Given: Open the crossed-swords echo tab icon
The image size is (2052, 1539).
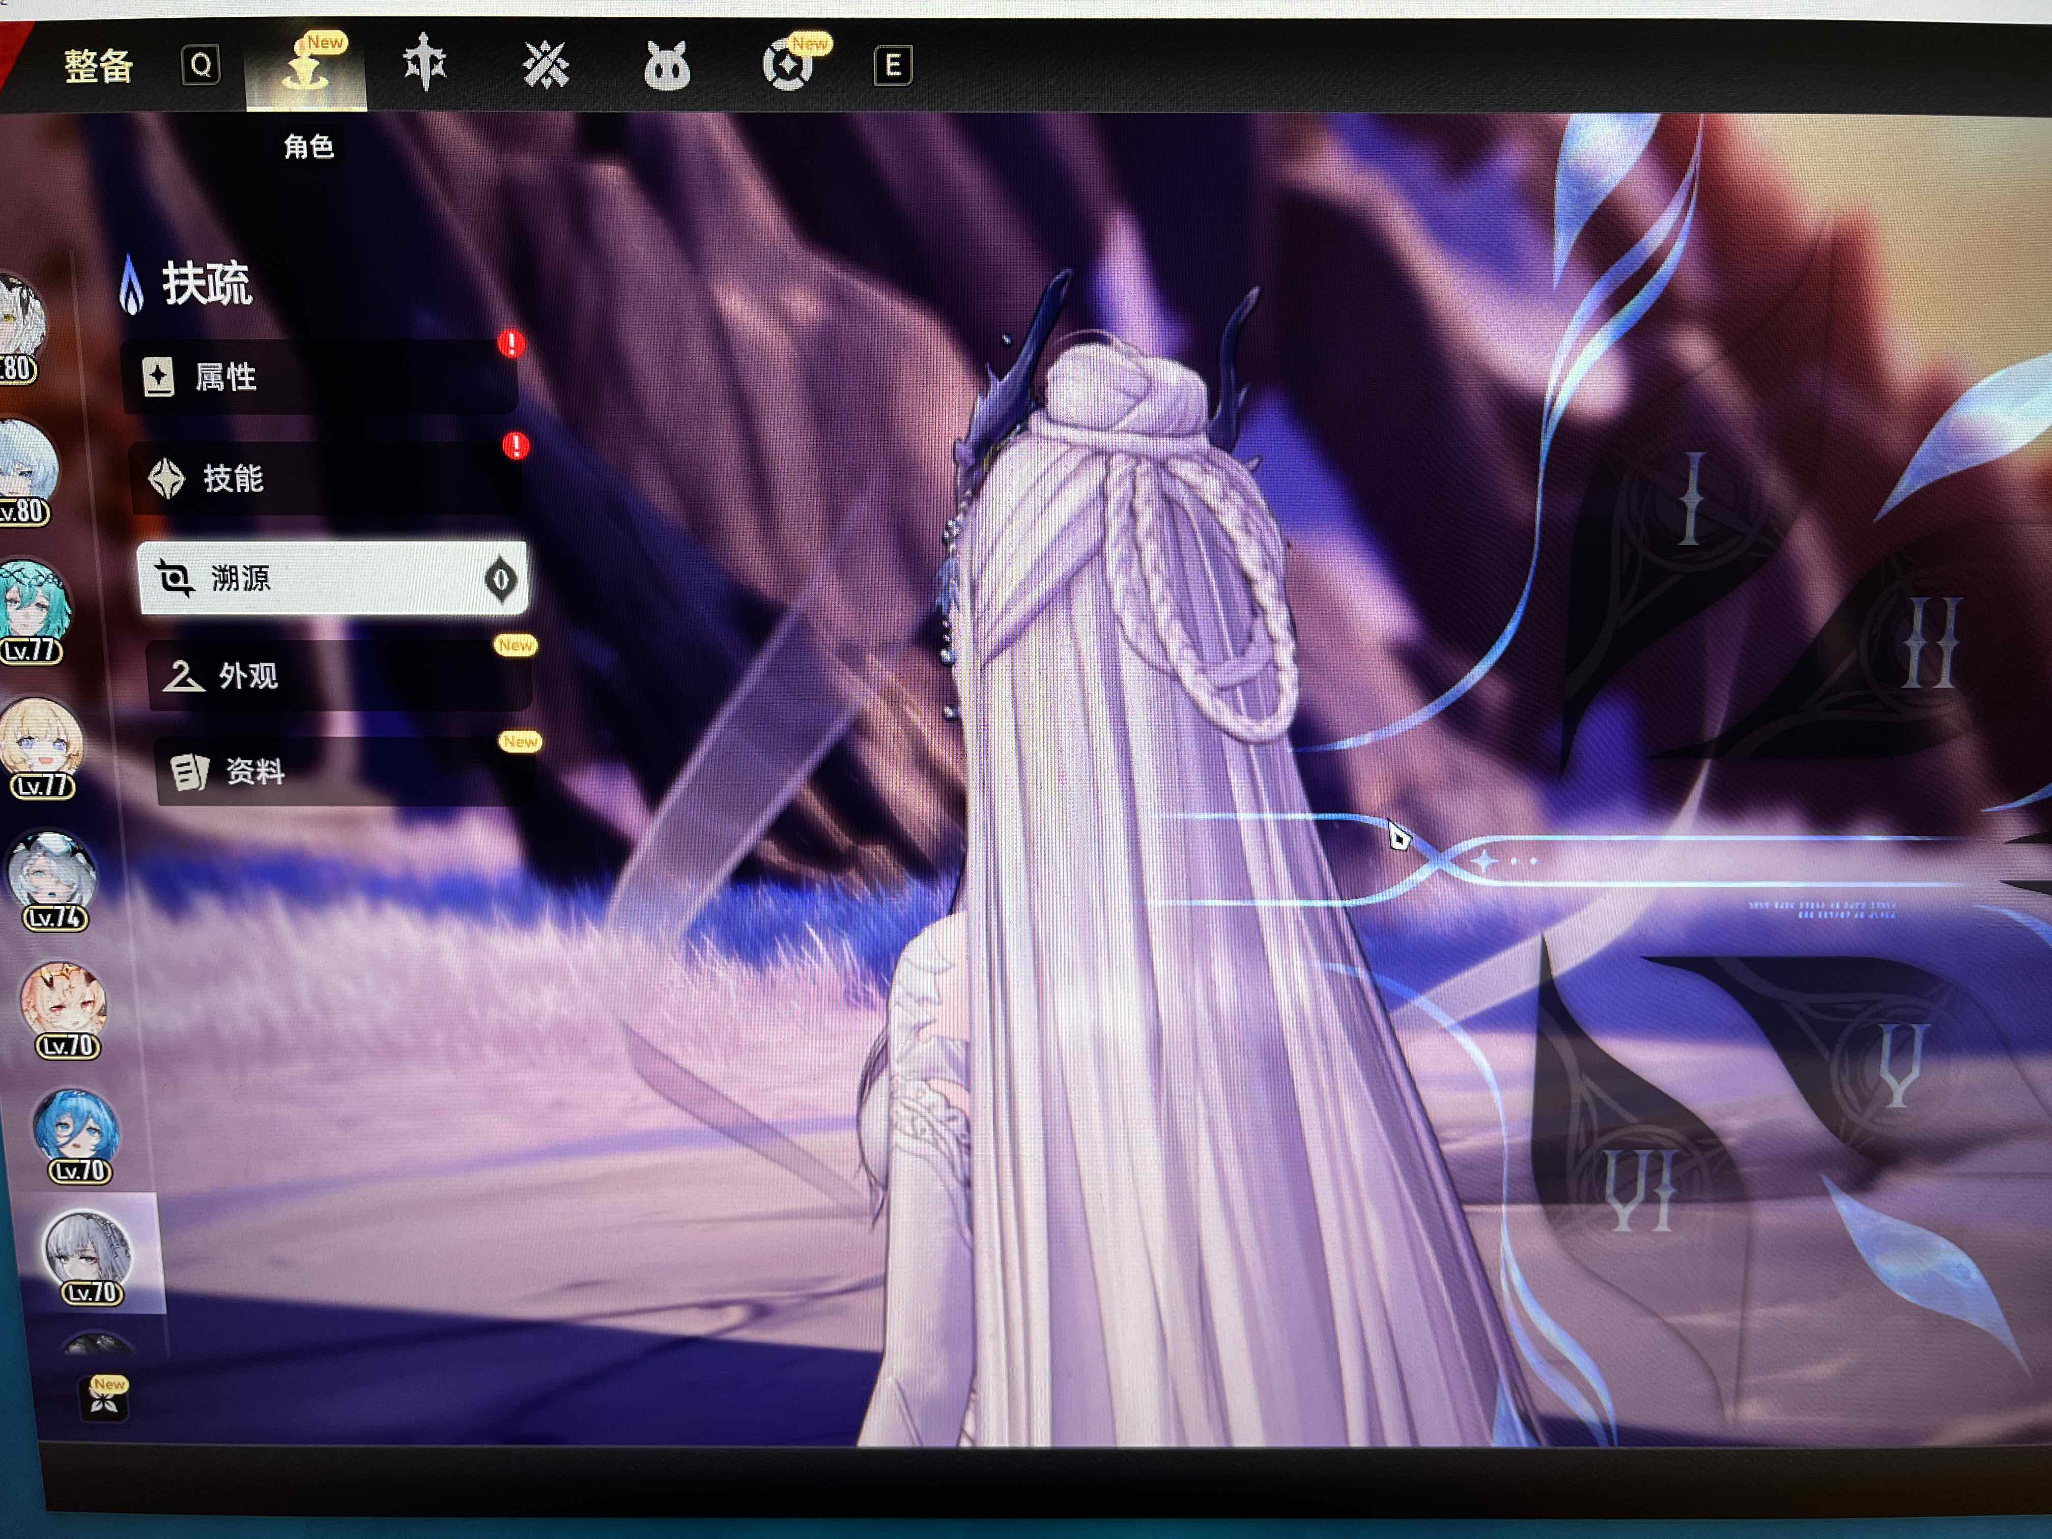Looking at the screenshot, I should [546, 65].
